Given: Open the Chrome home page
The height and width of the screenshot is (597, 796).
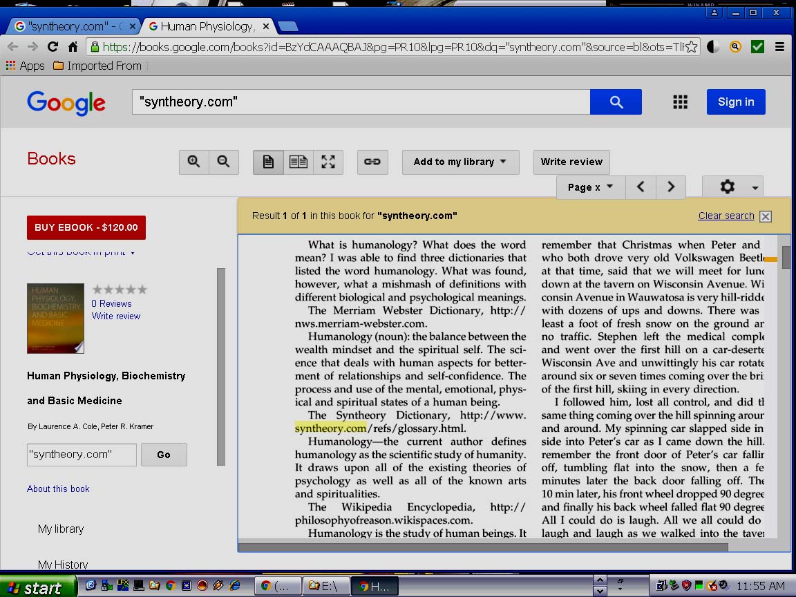Looking at the screenshot, I should click(x=73, y=47).
